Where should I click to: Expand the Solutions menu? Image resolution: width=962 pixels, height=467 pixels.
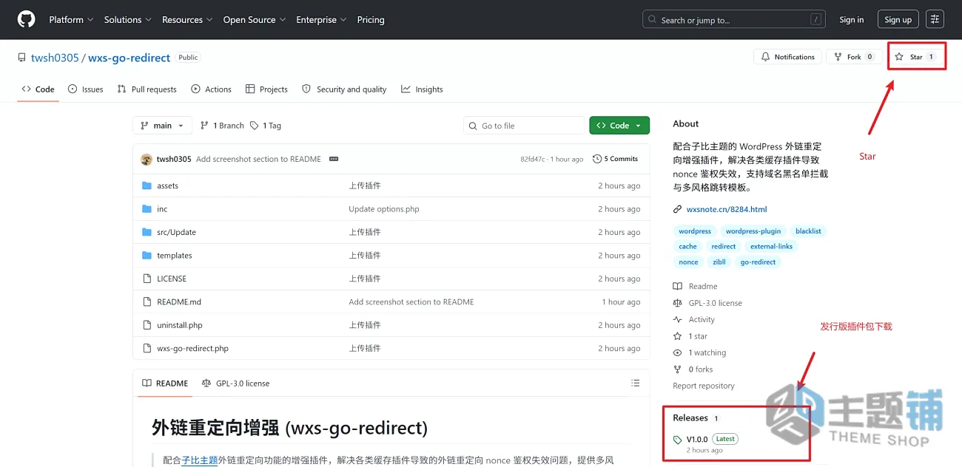click(127, 20)
